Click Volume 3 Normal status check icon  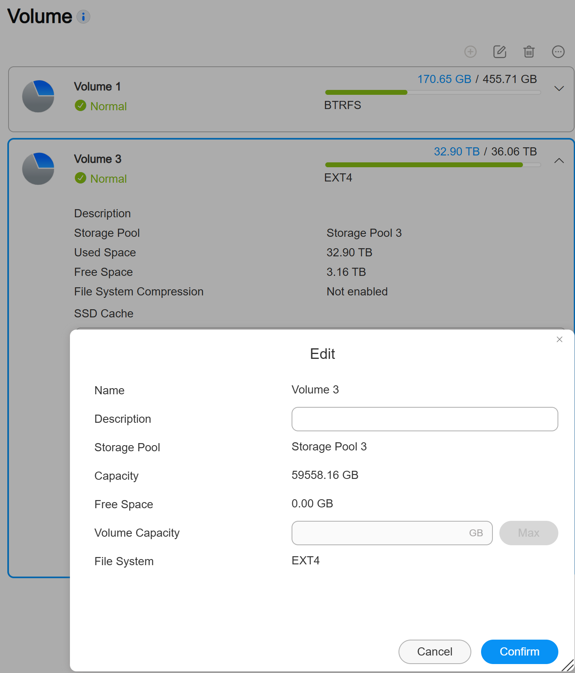(x=81, y=178)
